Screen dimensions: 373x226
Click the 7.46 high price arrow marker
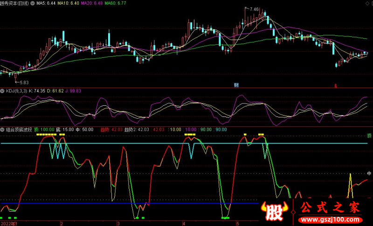point(253,9)
